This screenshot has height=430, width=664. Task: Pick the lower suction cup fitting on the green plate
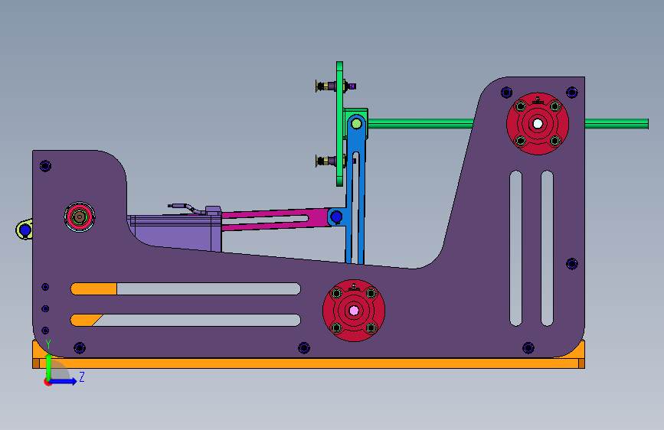[335, 161]
